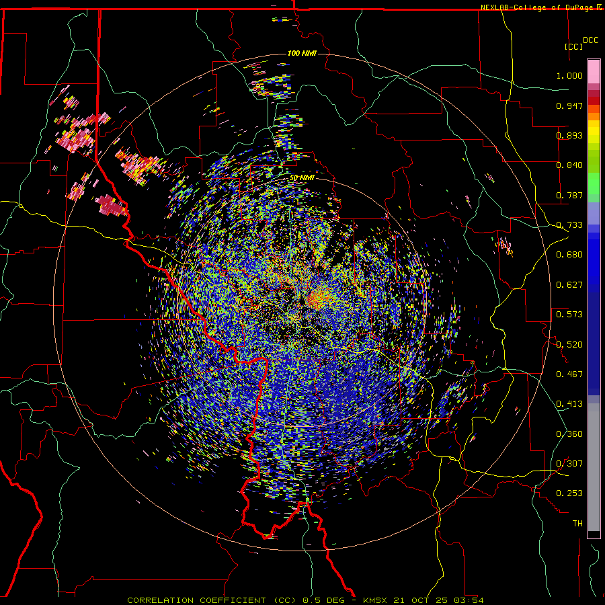Click the 0.467 scale value
The width and height of the screenshot is (605, 605).
tap(569, 374)
